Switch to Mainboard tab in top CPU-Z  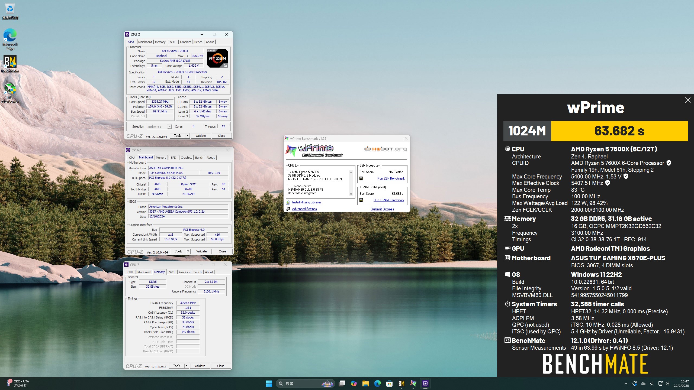pyautogui.click(x=145, y=42)
